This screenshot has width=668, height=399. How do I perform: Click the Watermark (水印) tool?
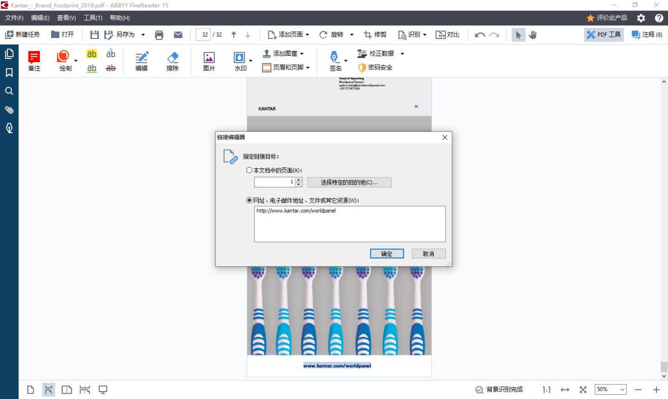coord(240,61)
